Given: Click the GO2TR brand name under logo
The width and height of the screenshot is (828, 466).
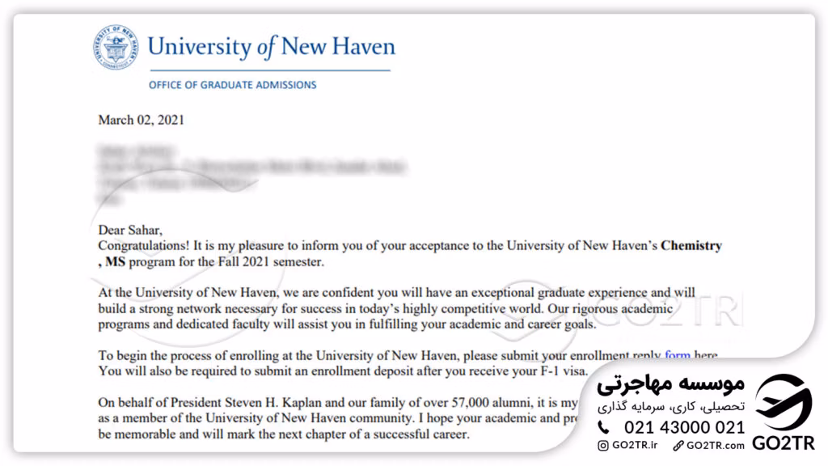Looking at the screenshot, I should [x=783, y=443].
